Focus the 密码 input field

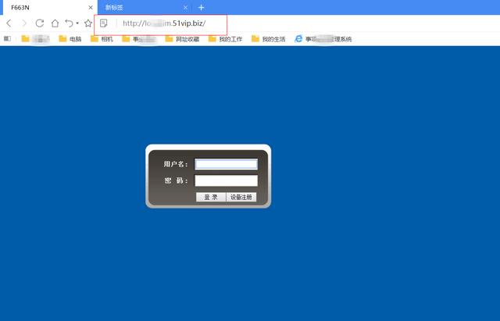point(226,180)
